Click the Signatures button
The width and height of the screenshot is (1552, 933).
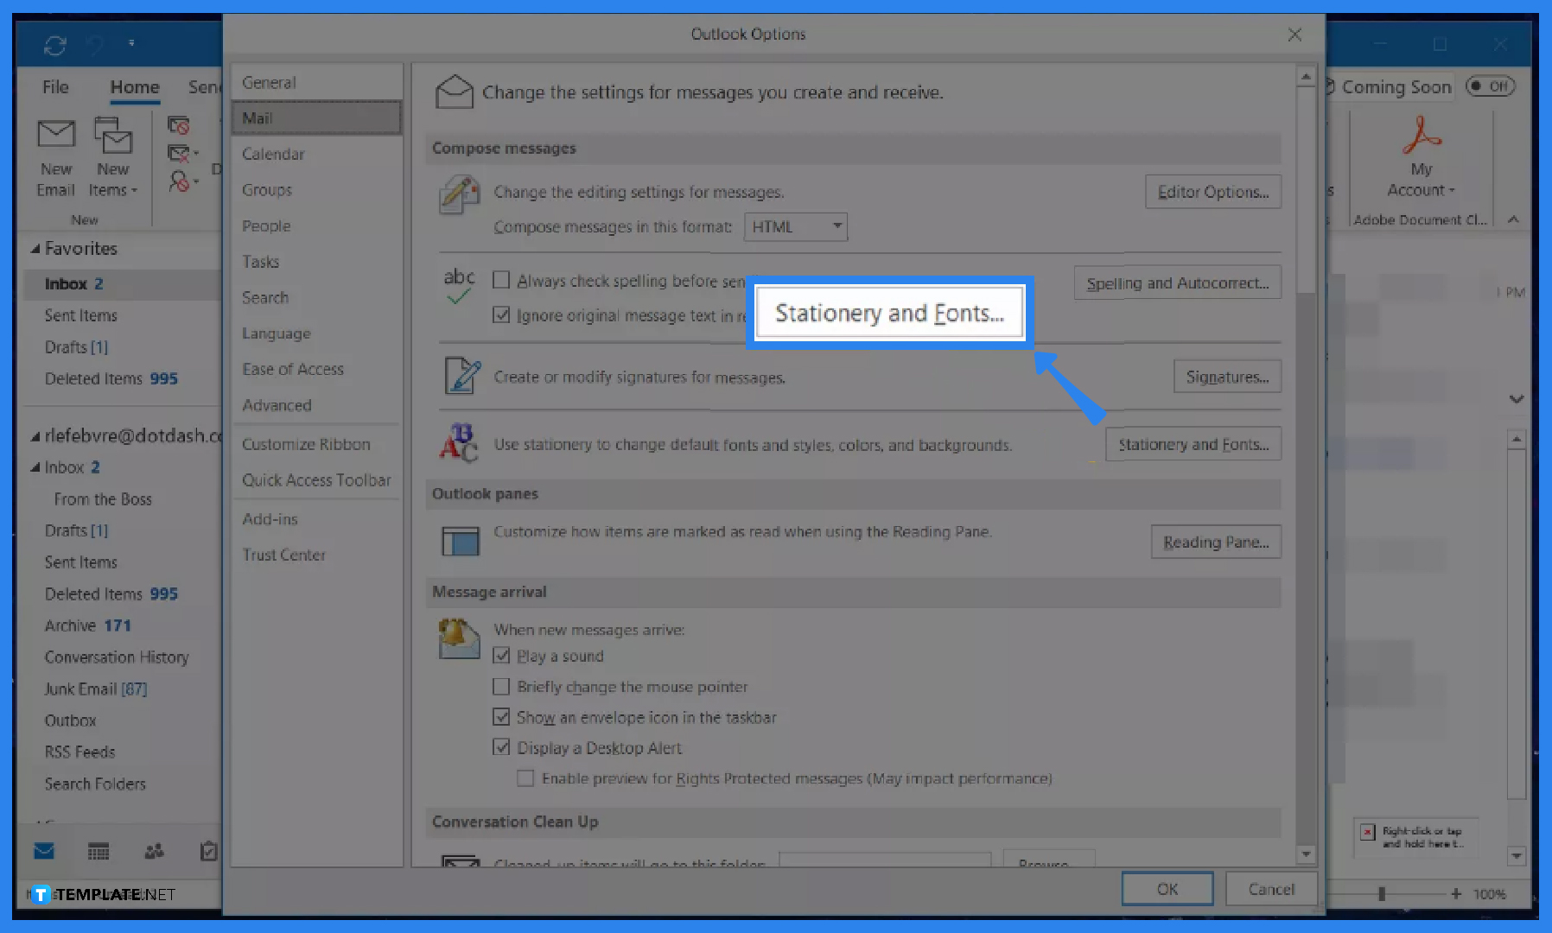tap(1226, 376)
